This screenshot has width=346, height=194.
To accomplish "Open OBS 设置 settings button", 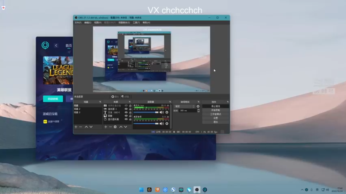I will coord(215,118).
